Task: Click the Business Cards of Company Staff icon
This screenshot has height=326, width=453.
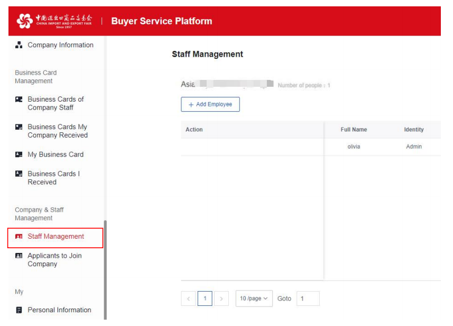Action: point(19,99)
